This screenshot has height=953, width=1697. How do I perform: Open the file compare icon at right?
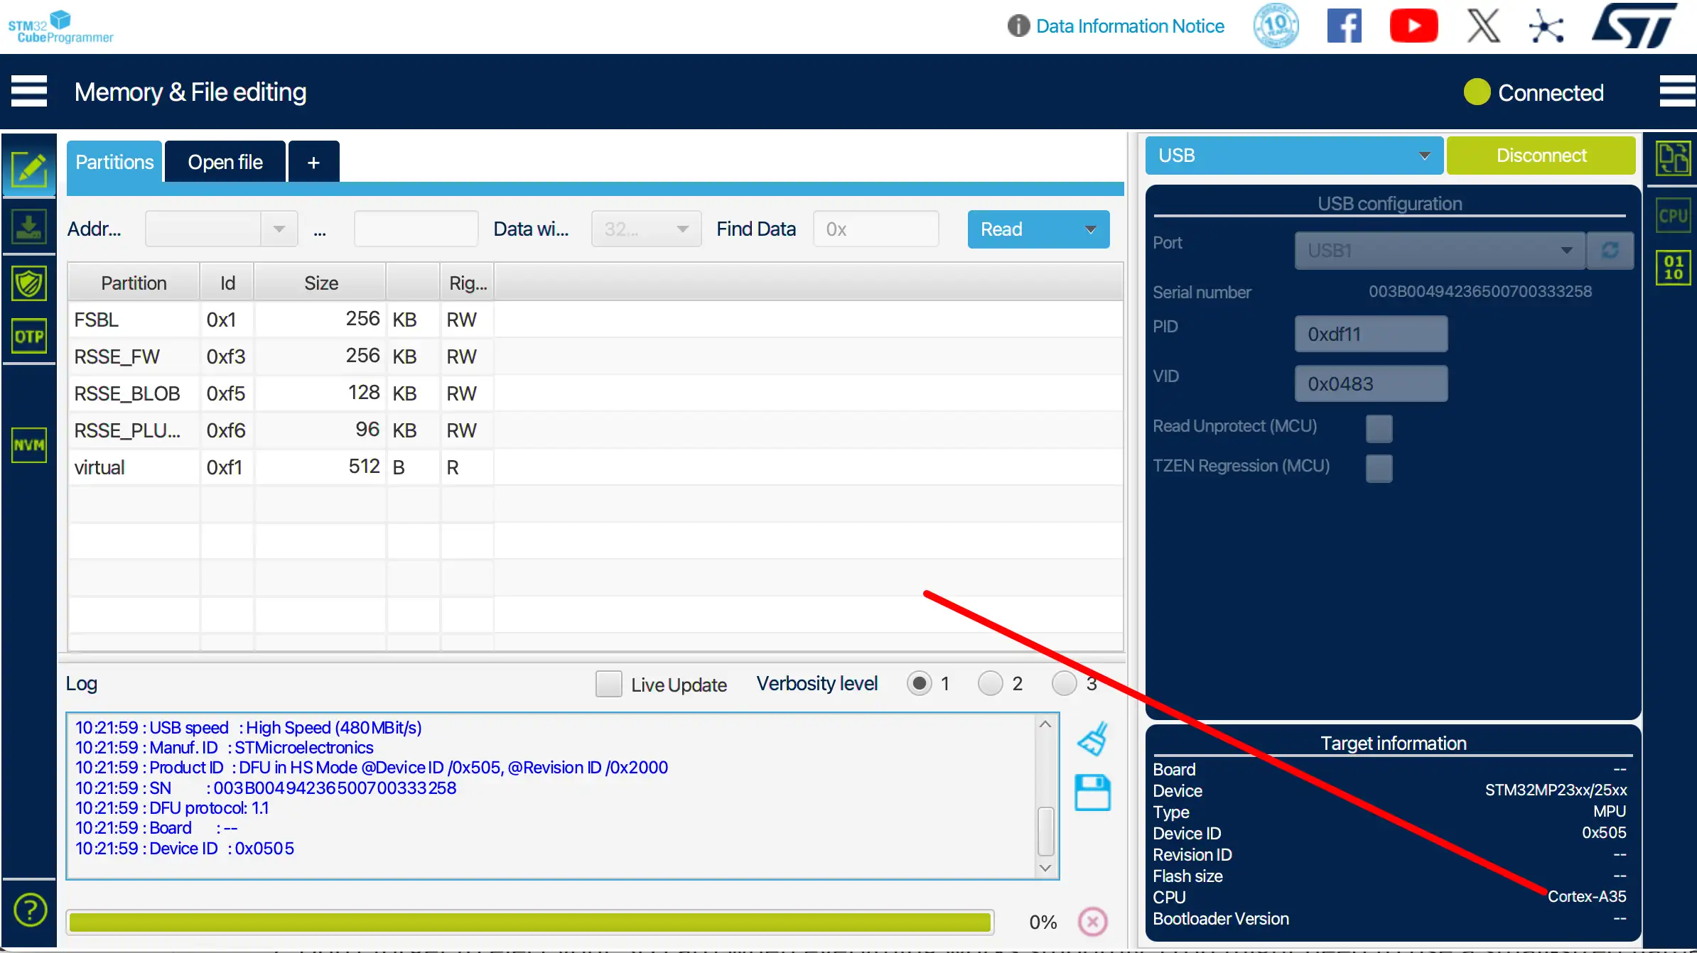(x=1674, y=158)
